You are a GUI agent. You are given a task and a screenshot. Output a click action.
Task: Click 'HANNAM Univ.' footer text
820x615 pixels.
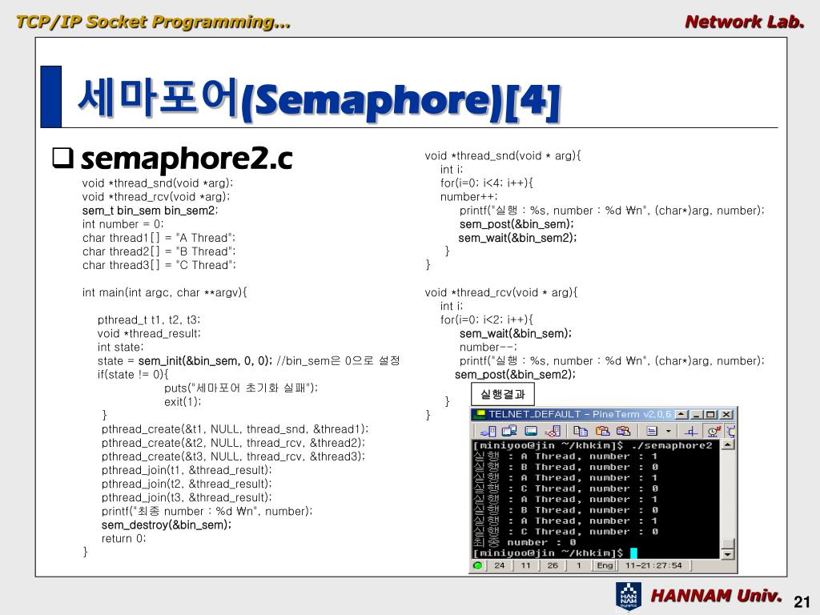click(717, 596)
